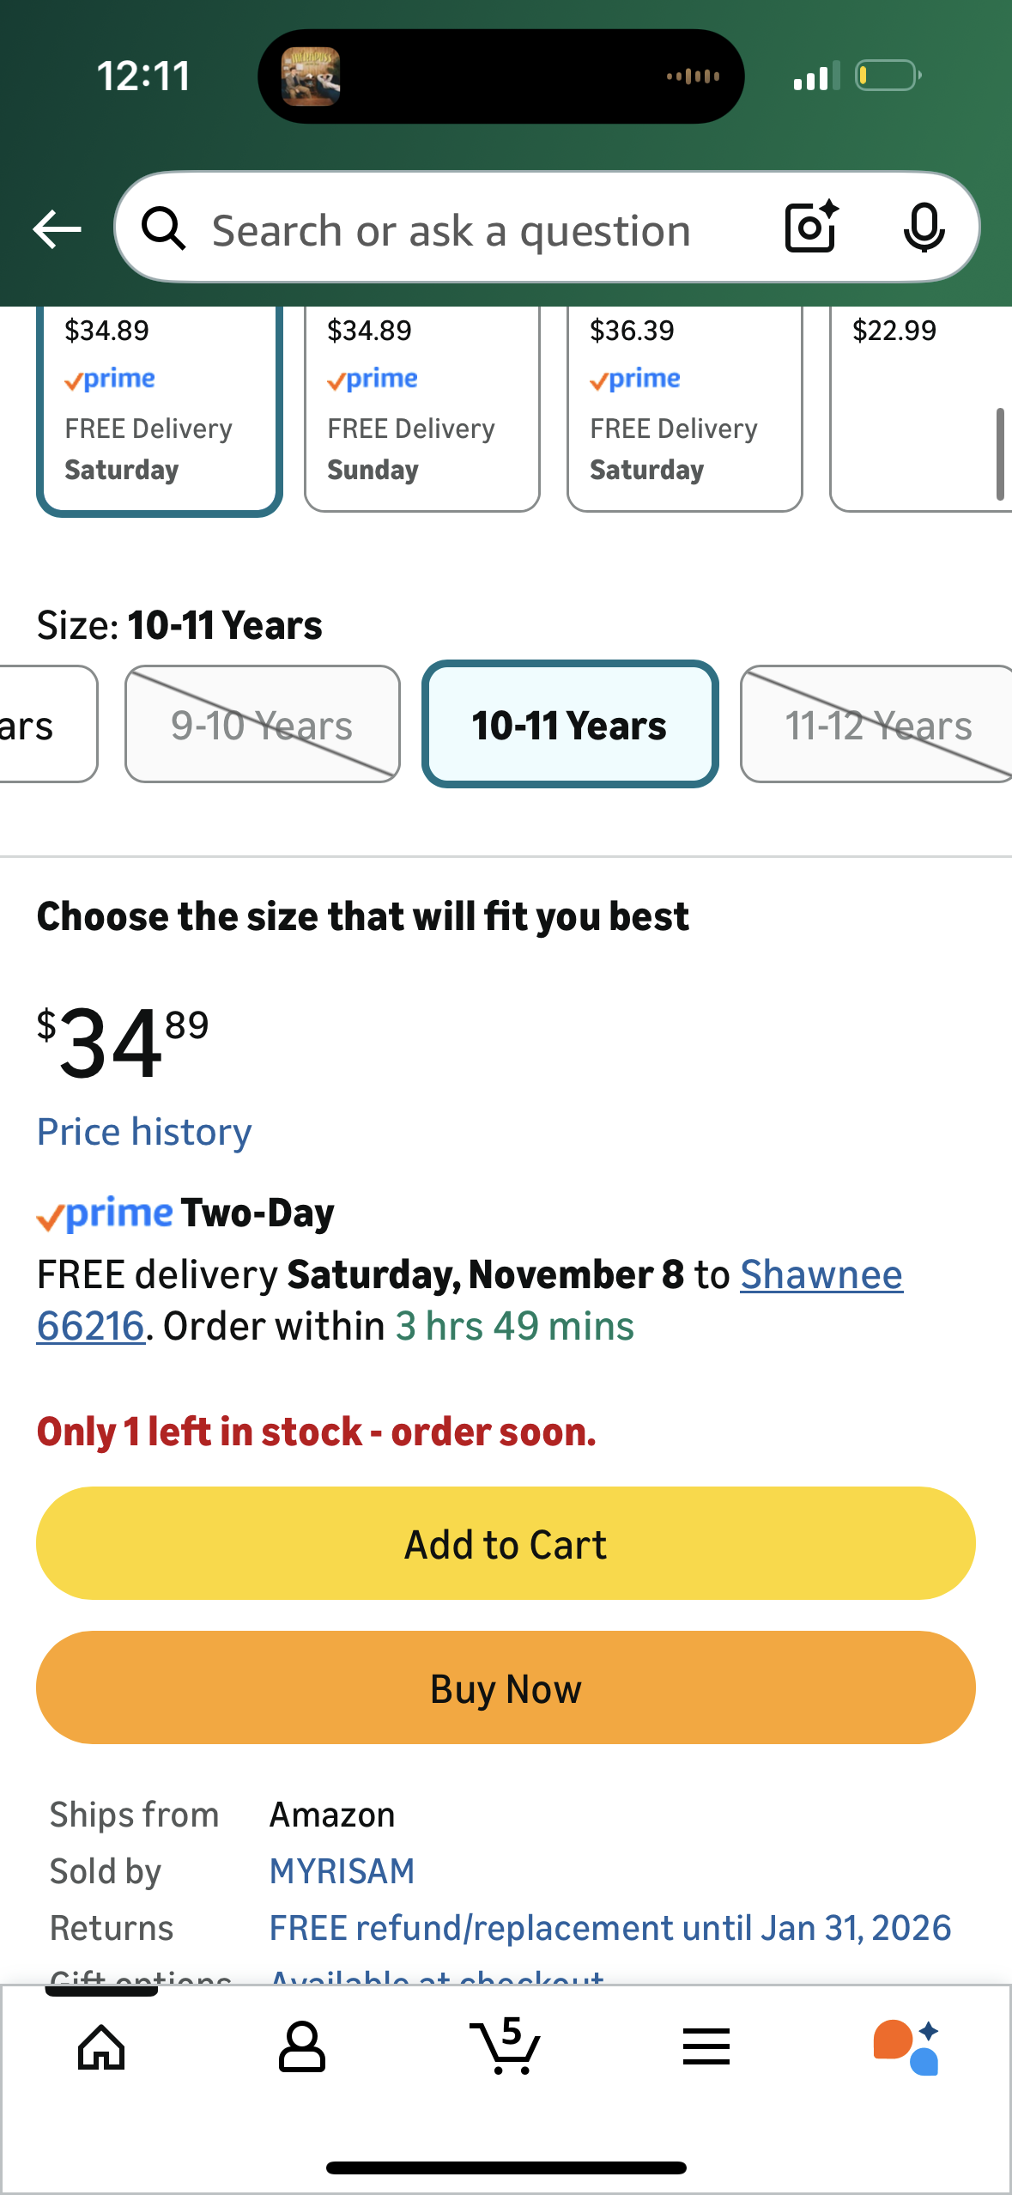Open camera lens search icon
Viewport: 1012px width, 2195px height.
tap(810, 228)
